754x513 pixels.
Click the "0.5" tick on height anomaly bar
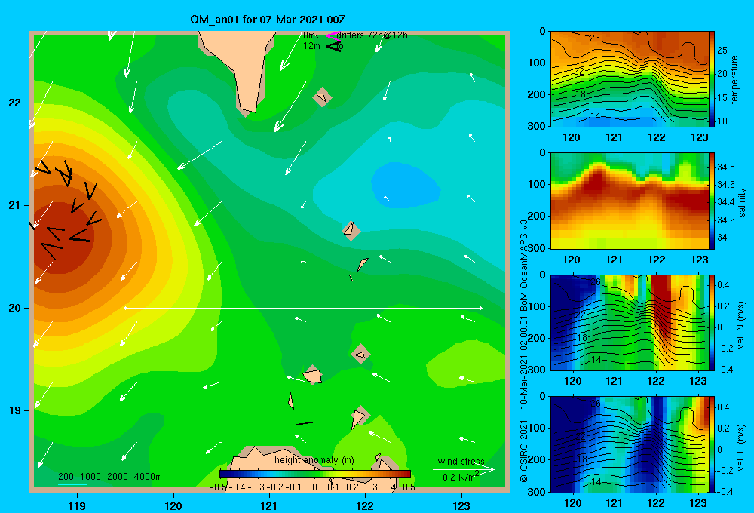pyautogui.click(x=409, y=487)
